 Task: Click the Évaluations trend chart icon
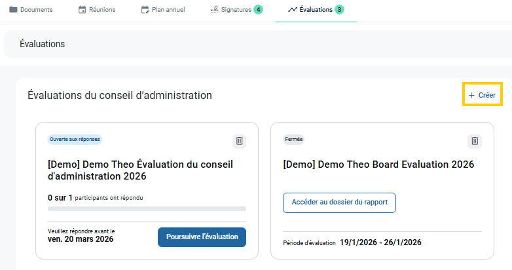tap(293, 10)
